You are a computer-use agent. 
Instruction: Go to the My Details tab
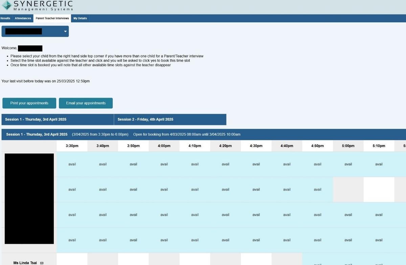[80, 18]
